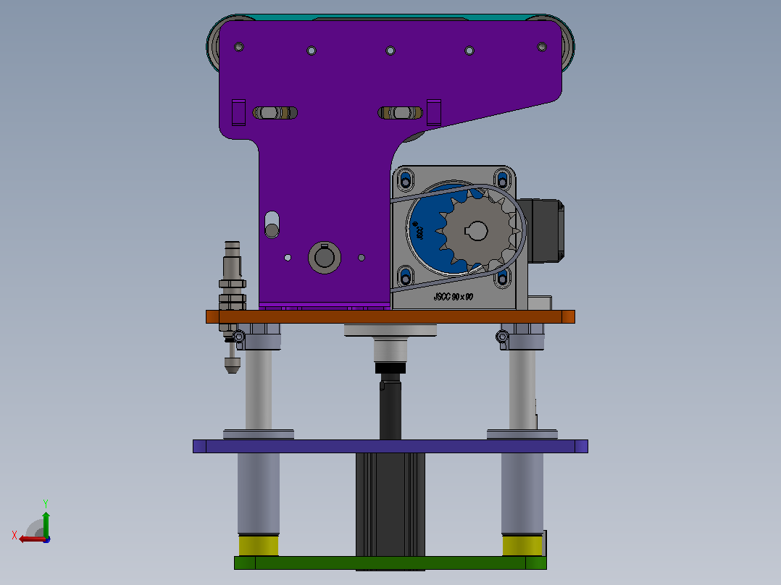
Task: Select the right silver guide shaft
Action: tap(522, 389)
